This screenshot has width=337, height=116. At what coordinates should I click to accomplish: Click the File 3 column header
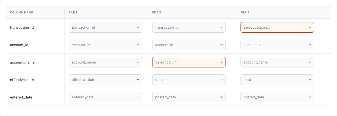245,12
